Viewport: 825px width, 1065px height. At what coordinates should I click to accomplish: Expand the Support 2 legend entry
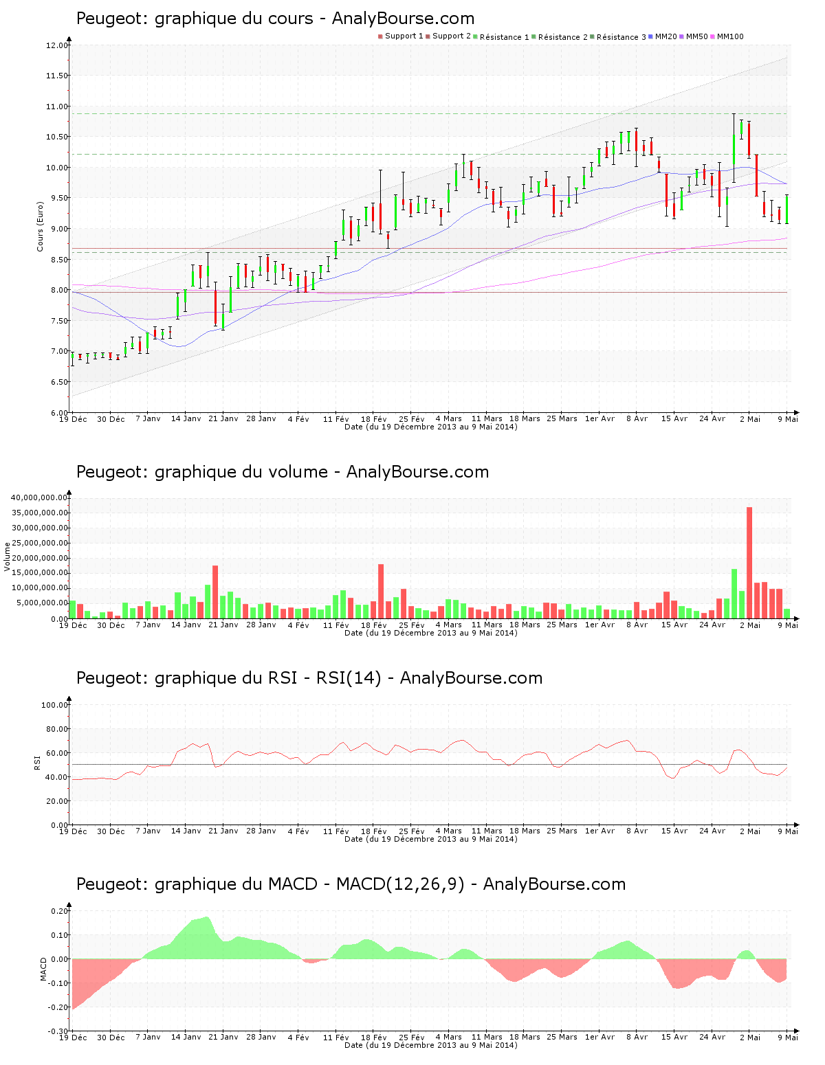coord(450,35)
